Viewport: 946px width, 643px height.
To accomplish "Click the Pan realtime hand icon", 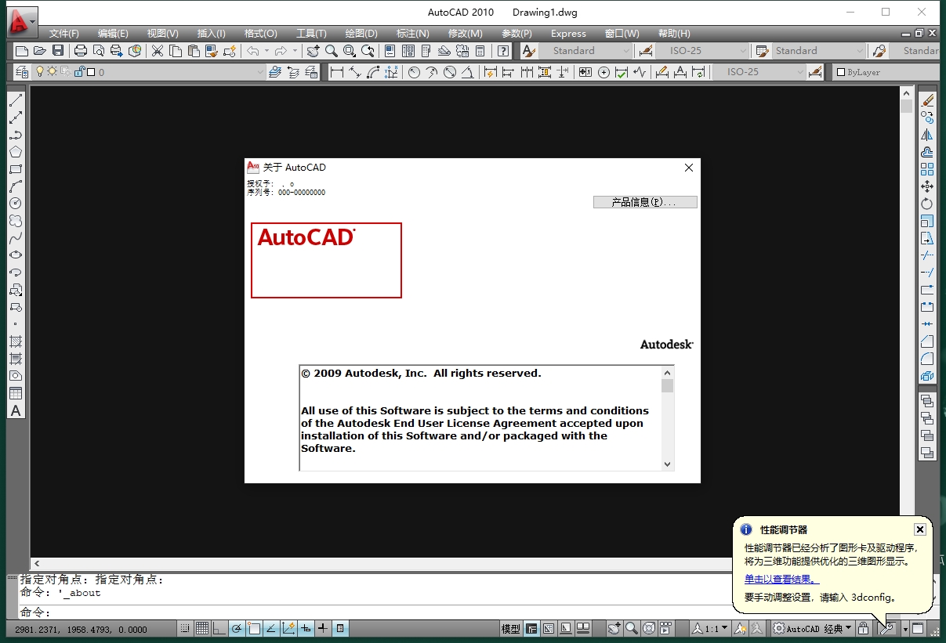I will (x=313, y=51).
